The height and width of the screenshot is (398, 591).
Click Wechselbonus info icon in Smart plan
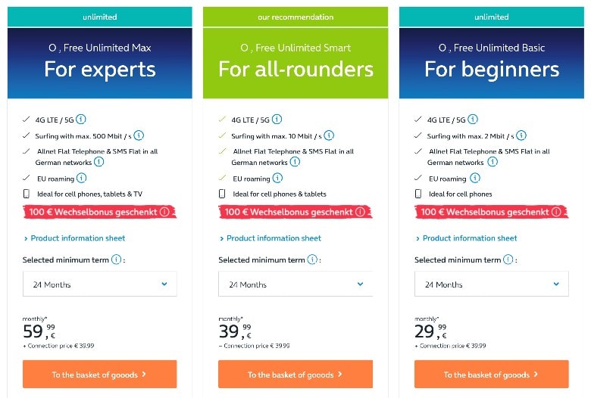click(x=359, y=212)
